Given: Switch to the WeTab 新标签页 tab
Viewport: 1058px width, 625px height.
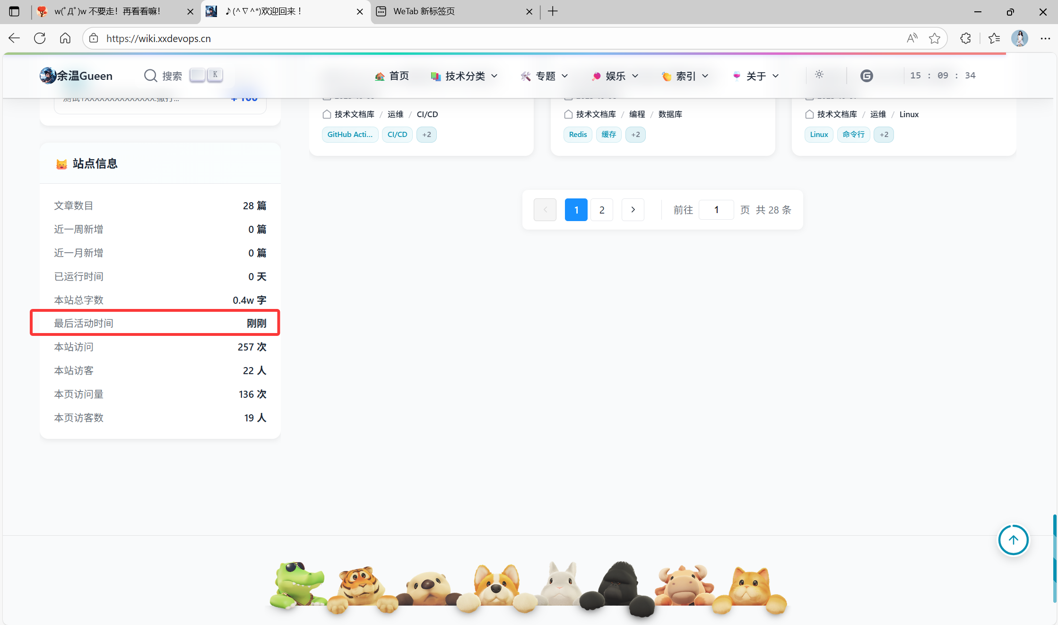Looking at the screenshot, I should pyautogui.click(x=424, y=11).
